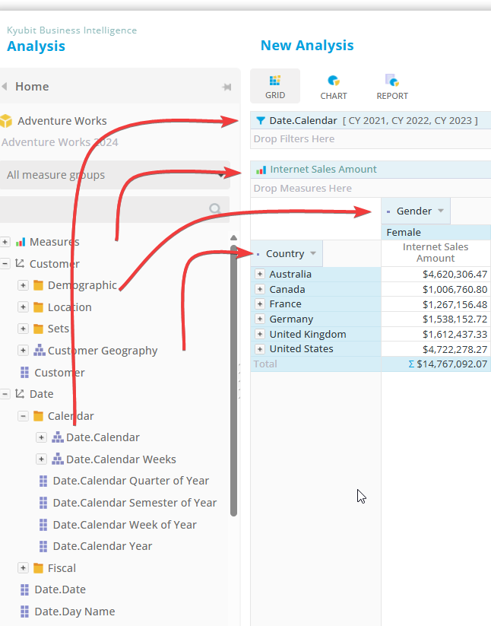Click the Date.Calendar Year attribute icon
Screen dimensions: 491x626
43,546
